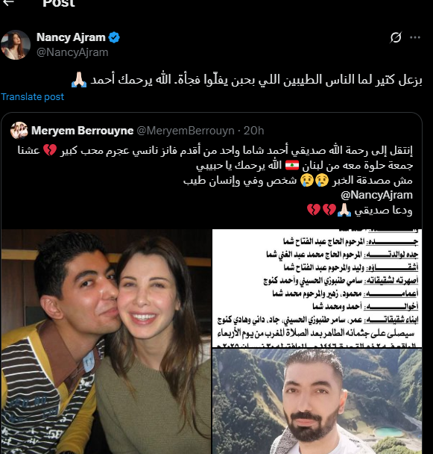Open Nancy Ajram display name
The image size is (433, 454).
point(71,37)
